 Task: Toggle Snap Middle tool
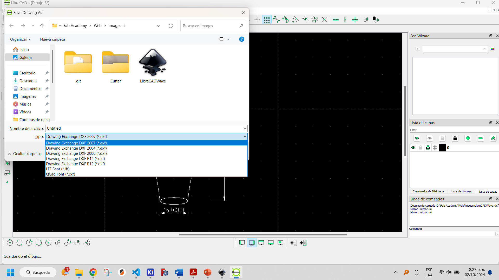point(305,19)
